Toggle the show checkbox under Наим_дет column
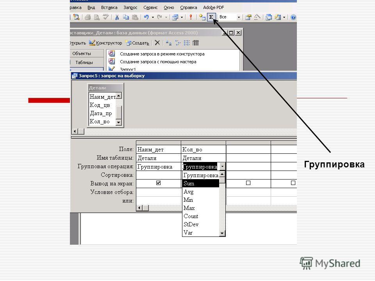Screen dimensions: 375x281 158,183
